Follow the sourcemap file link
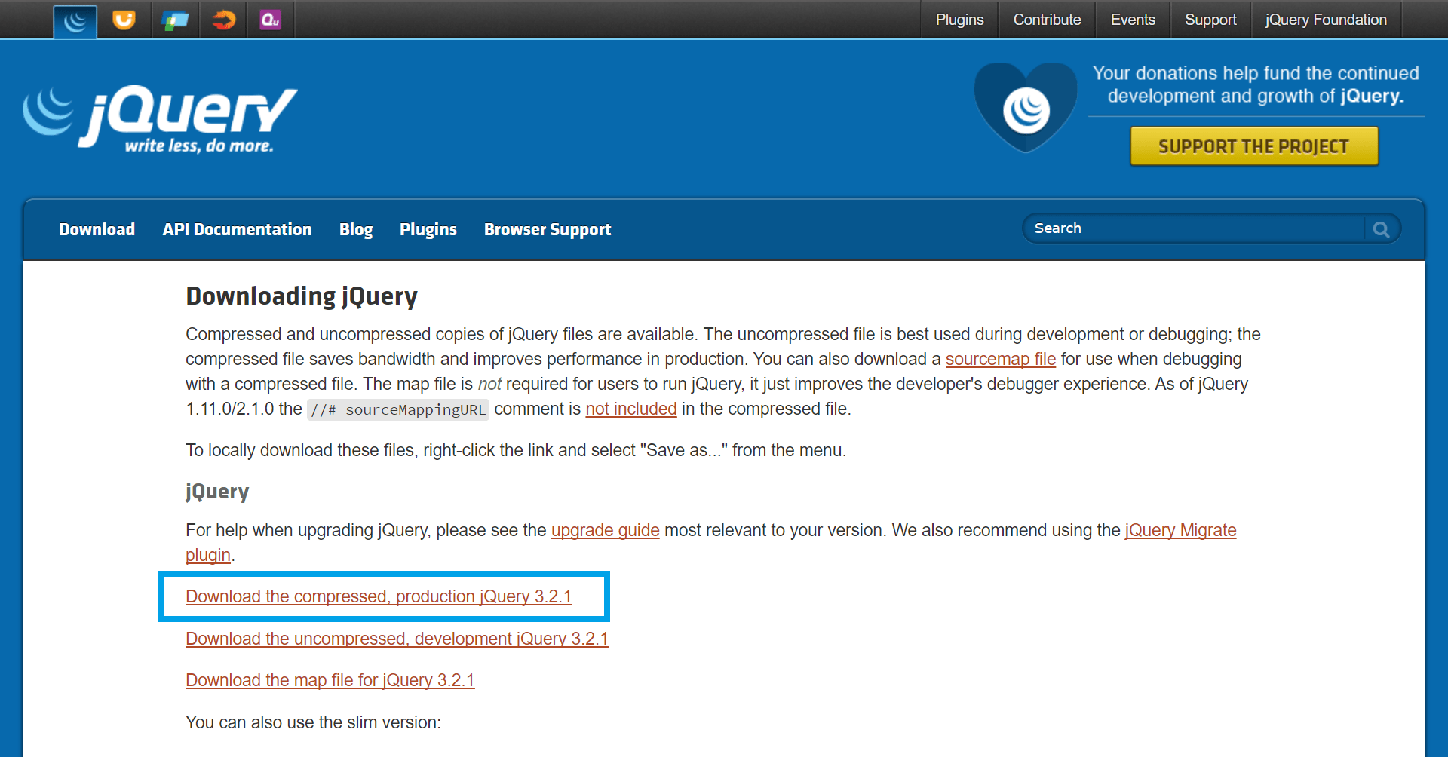This screenshot has width=1448, height=757. 1001,359
